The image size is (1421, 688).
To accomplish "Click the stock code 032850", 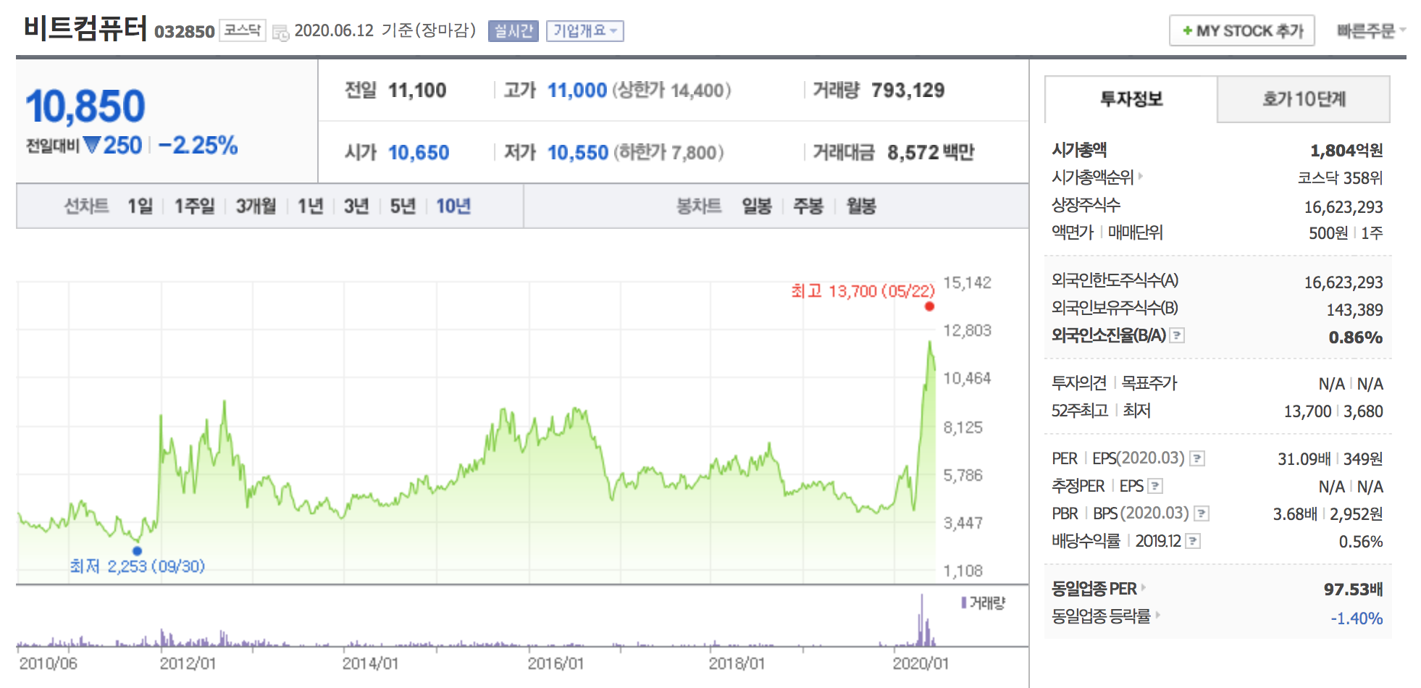I will pos(185,32).
